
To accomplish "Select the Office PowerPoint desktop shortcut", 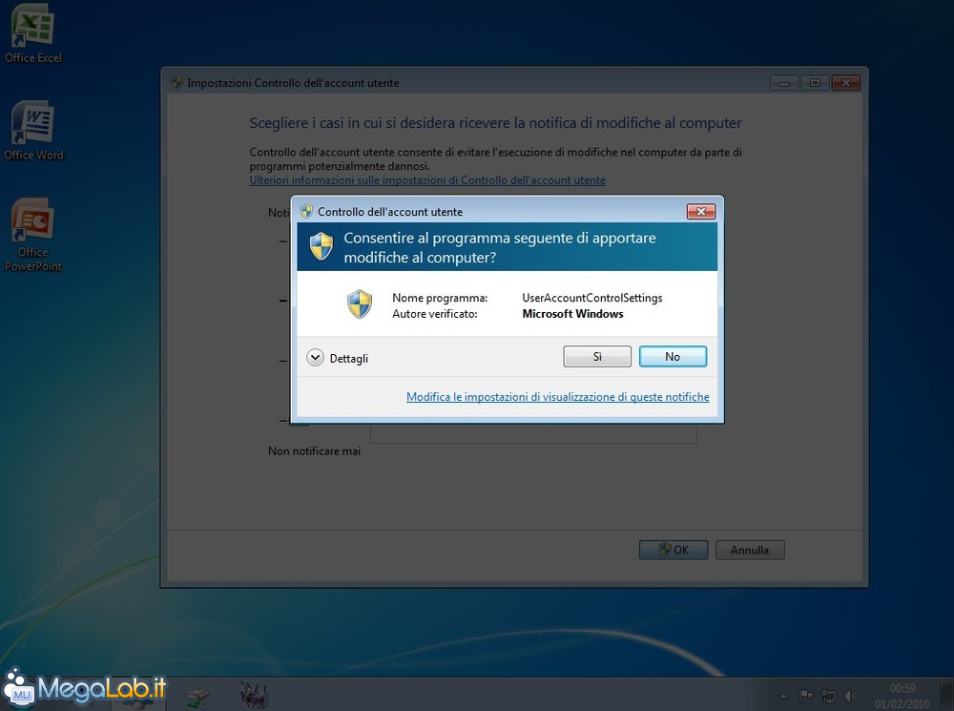I will click(33, 235).
